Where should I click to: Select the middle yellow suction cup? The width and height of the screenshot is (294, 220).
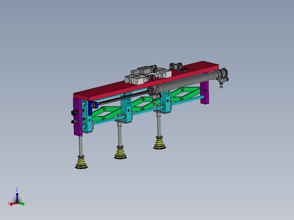coord(120,153)
